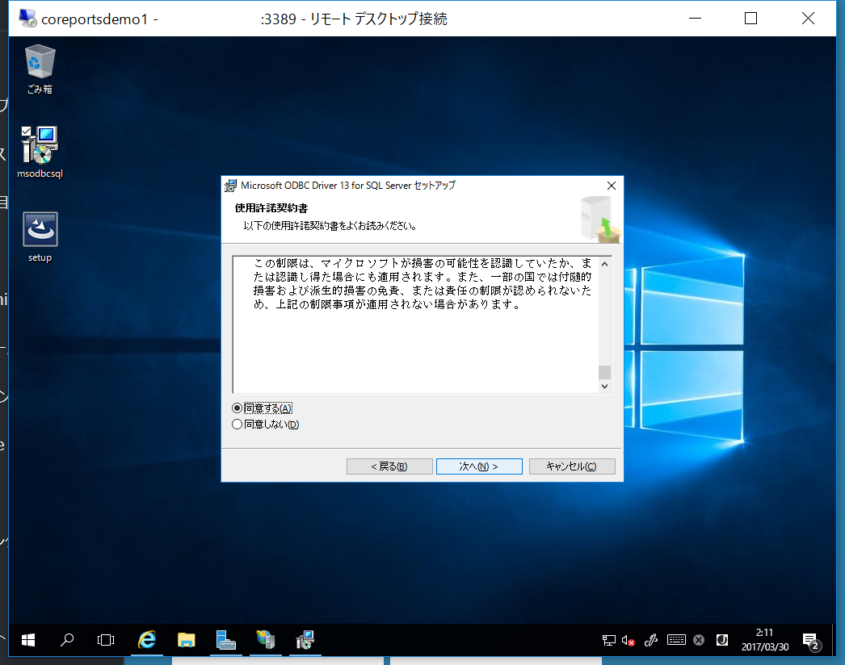
Task: Show the taskbar clock and date
Action: pyautogui.click(x=765, y=640)
